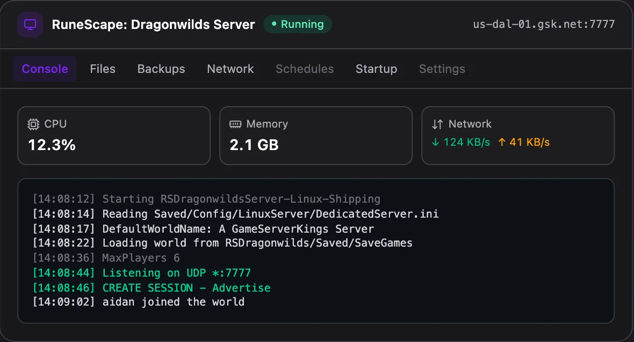The image size is (634, 342).
Task: Open the Startup tab
Action: [x=377, y=69]
